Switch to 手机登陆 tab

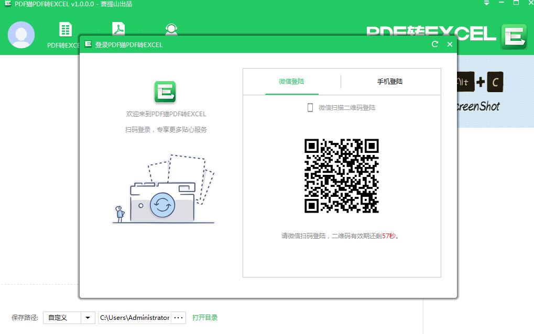pos(390,82)
